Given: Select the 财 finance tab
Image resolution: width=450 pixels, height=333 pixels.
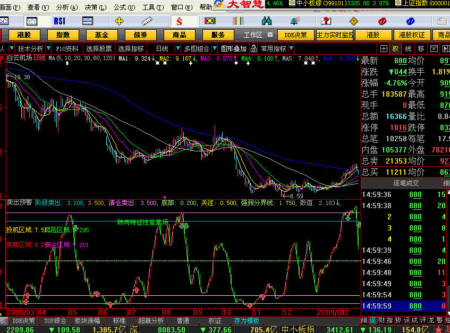Looking at the screenshot, I should click(x=381, y=320).
